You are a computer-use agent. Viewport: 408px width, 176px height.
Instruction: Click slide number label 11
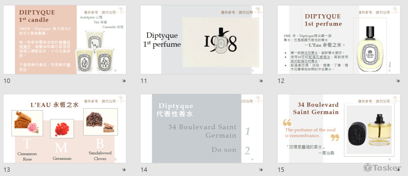click(144, 81)
